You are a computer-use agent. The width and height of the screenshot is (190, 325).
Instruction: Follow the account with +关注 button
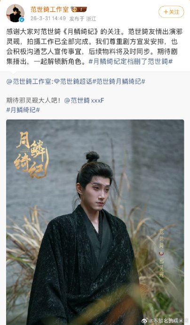coord(171,12)
